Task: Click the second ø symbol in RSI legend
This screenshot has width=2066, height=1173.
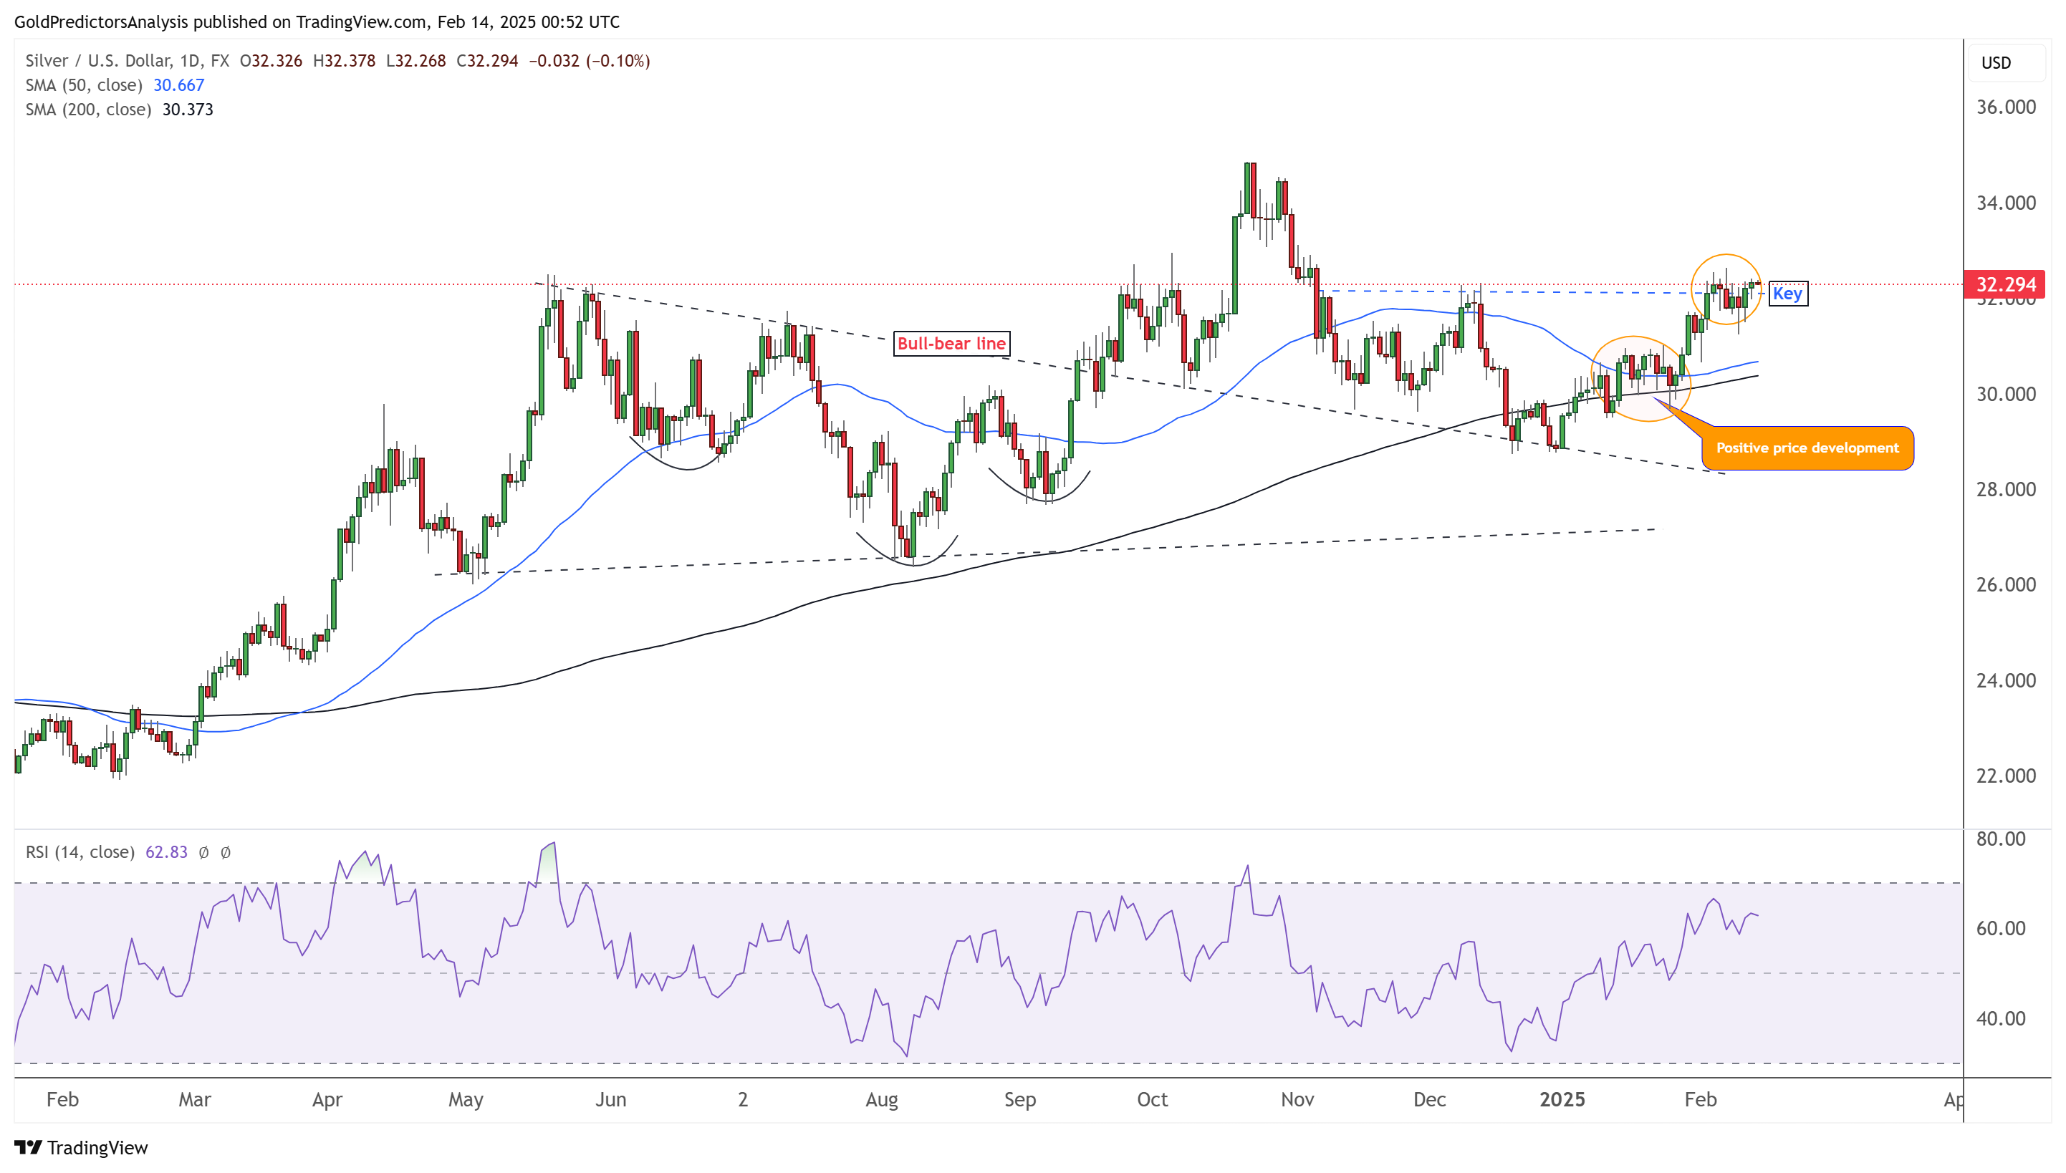Action: [x=226, y=852]
